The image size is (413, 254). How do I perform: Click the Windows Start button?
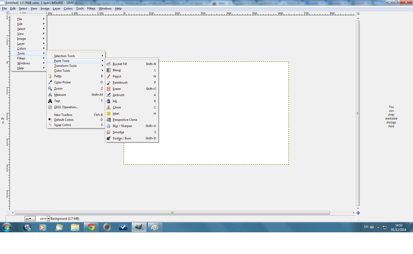point(7,227)
